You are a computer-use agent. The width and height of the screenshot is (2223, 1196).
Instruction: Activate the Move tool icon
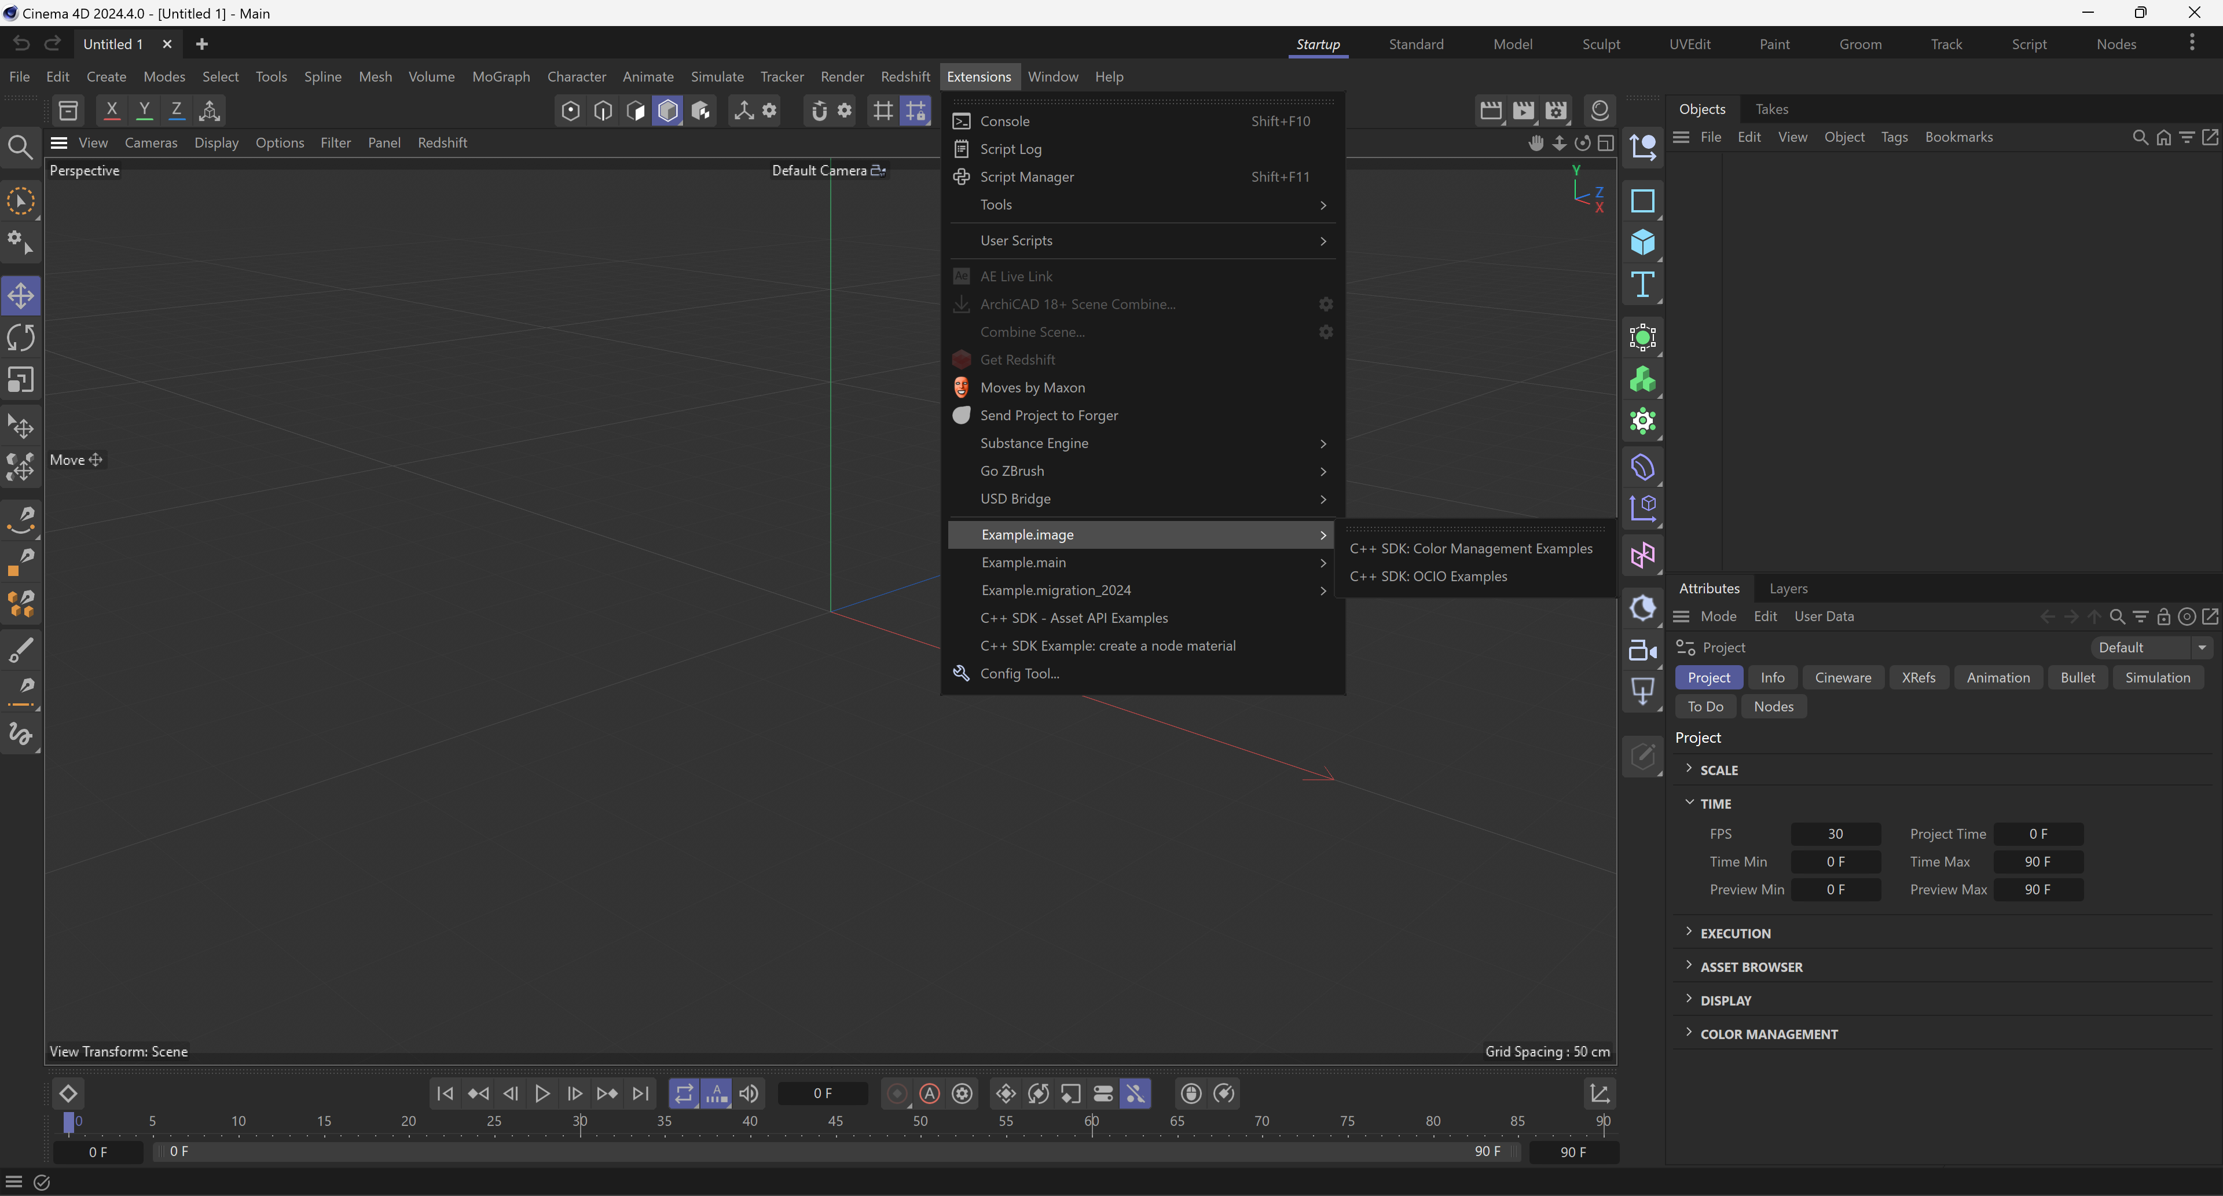pyautogui.click(x=21, y=295)
